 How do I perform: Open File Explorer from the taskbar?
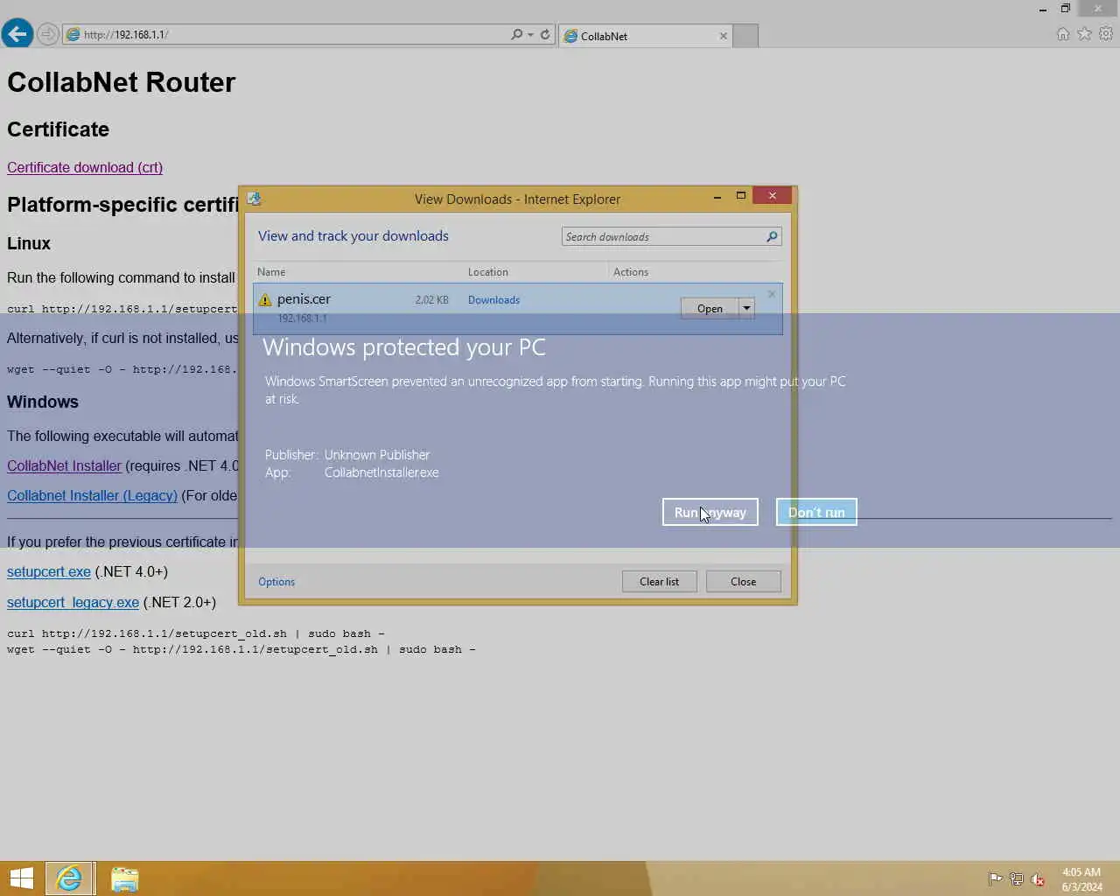125,878
